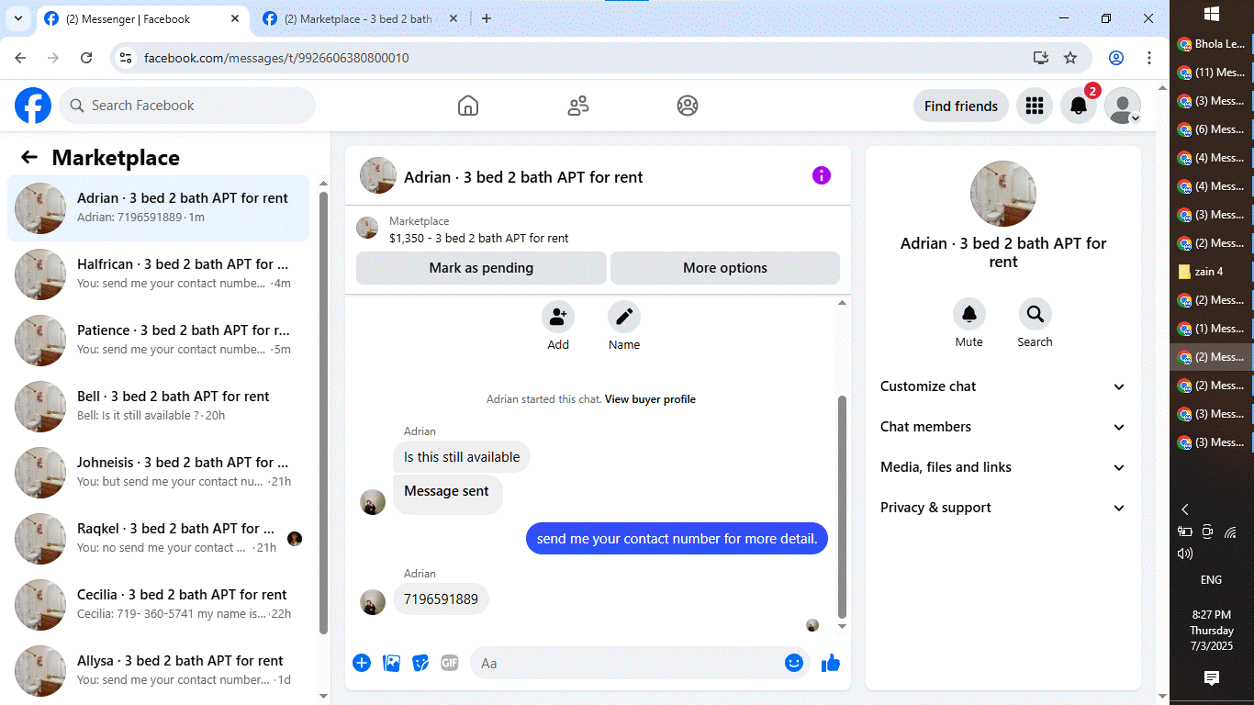Open Chrome tab search dropdown arrow
The image size is (1254, 705).
tap(18, 18)
